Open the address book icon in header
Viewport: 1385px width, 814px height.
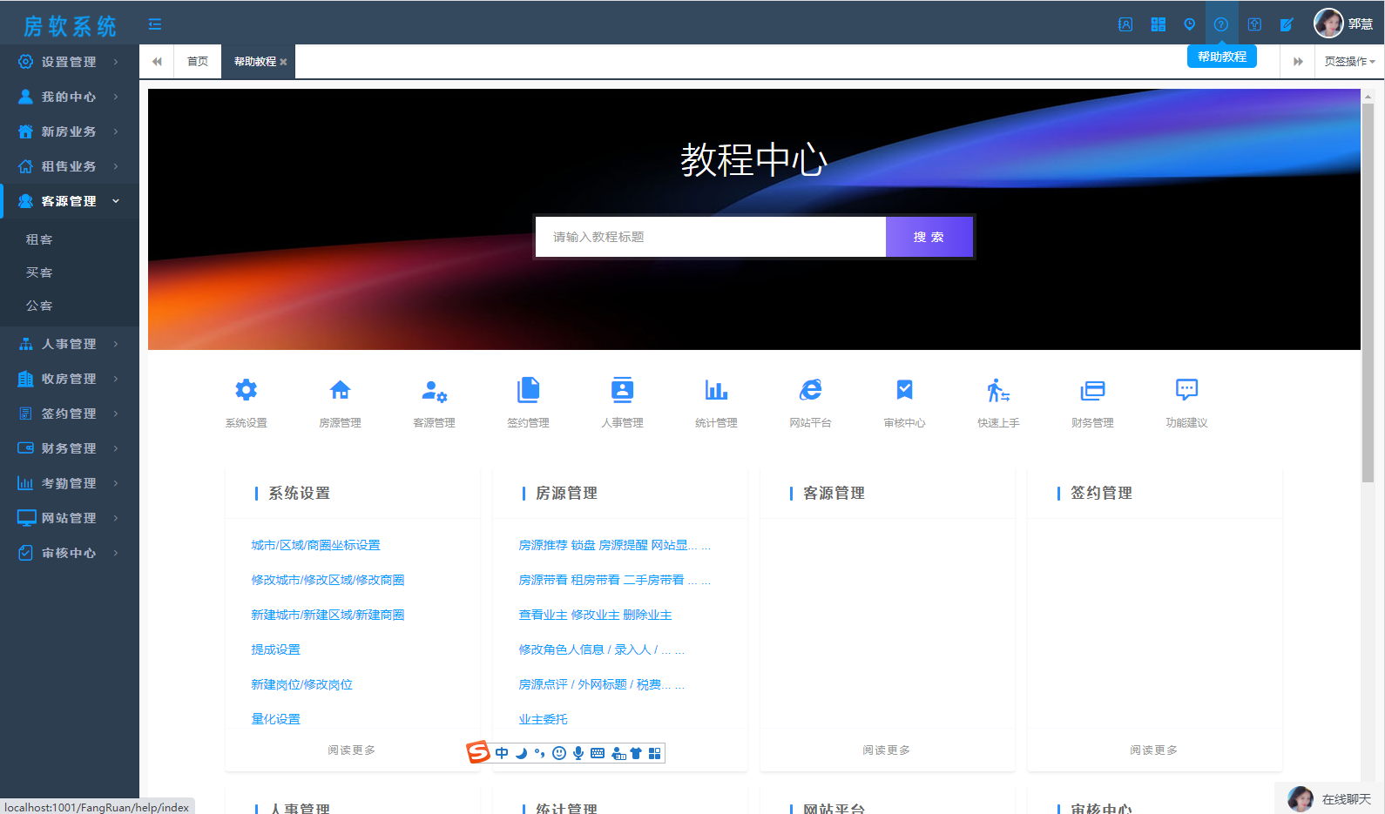click(1125, 24)
